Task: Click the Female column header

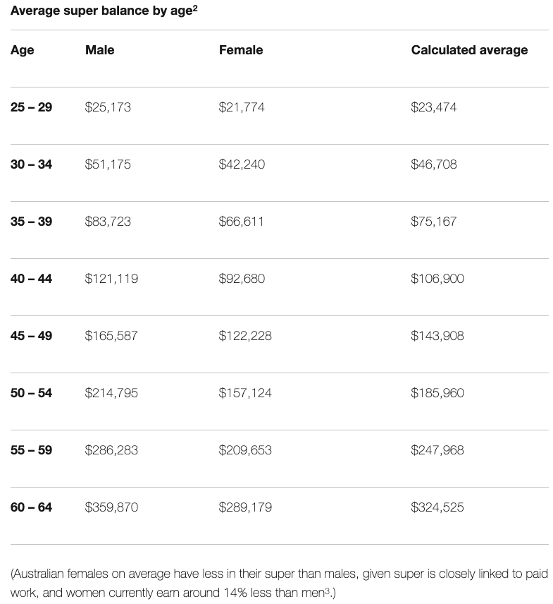Action: click(241, 49)
